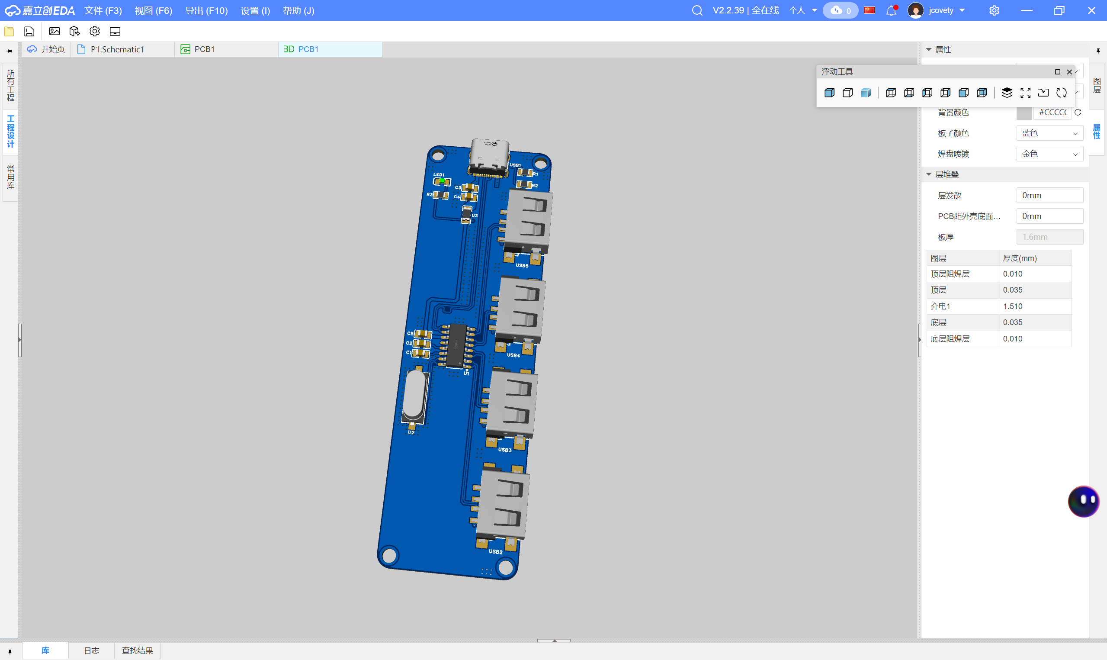Screen dimensions: 1107x660
Task: Click the #CCCCCC background hex field
Action: coord(1052,113)
